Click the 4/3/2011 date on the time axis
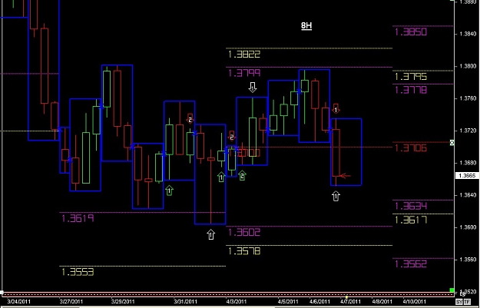Screen dimensions: 480x308 (x=237, y=302)
